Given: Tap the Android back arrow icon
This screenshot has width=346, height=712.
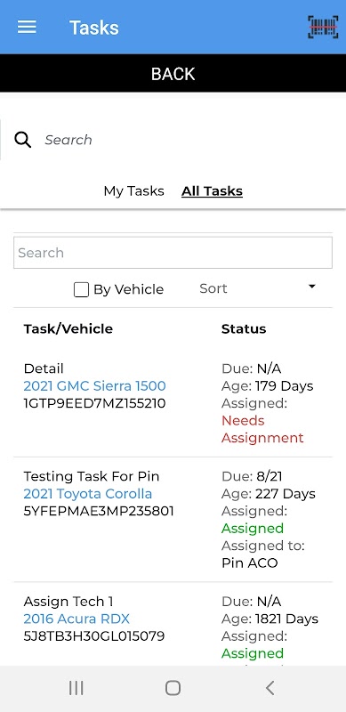Looking at the screenshot, I should point(270,688).
